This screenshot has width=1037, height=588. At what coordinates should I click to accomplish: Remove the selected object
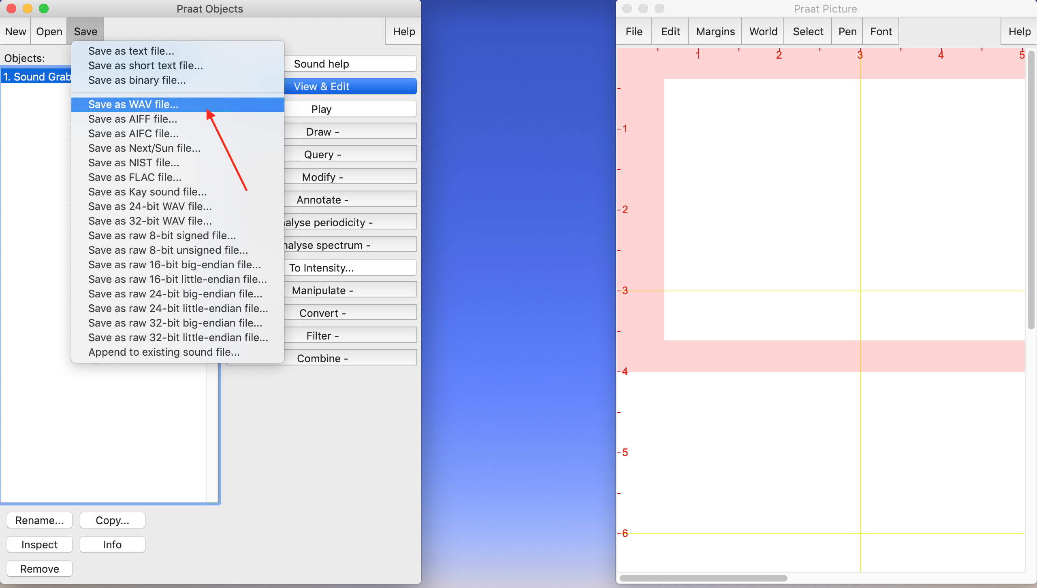click(x=39, y=569)
